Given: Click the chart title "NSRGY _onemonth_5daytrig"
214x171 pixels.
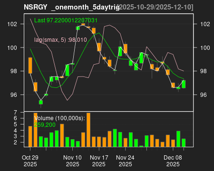Looking at the screenshot, I should [x=72, y=7].
